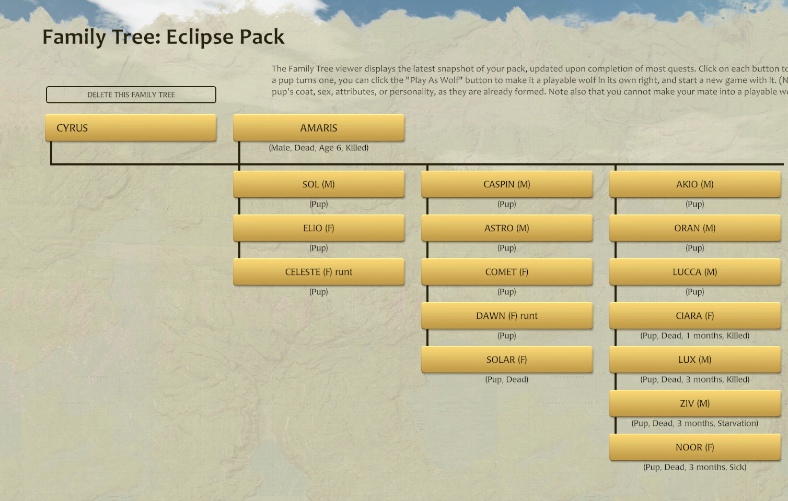View Noor, the pup who died sick
Screen dimensions: 788x501
[x=694, y=447]
